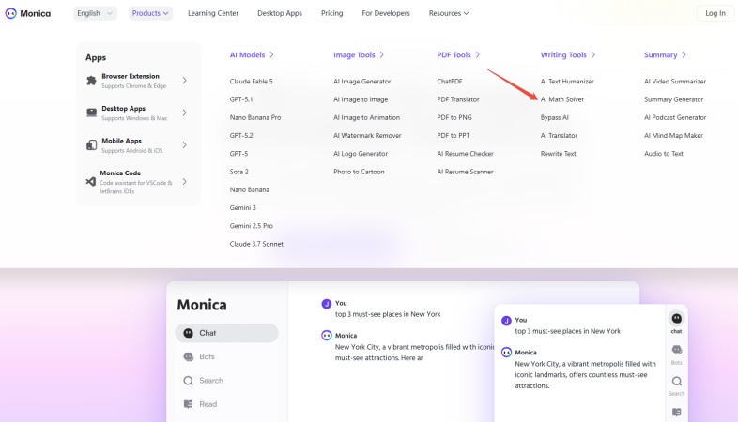
Task: Open Photo to Cartoon tool
Action: [x=359, y=172]
